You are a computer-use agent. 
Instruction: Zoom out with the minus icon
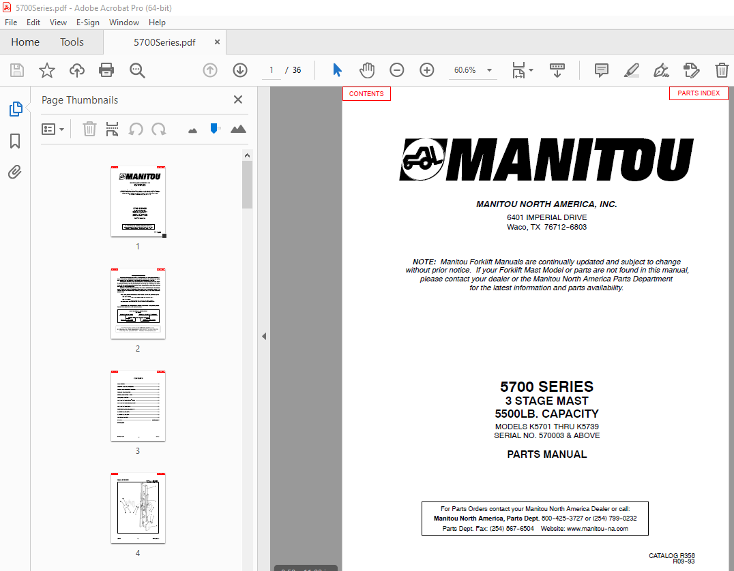click(x=396, y=70)
